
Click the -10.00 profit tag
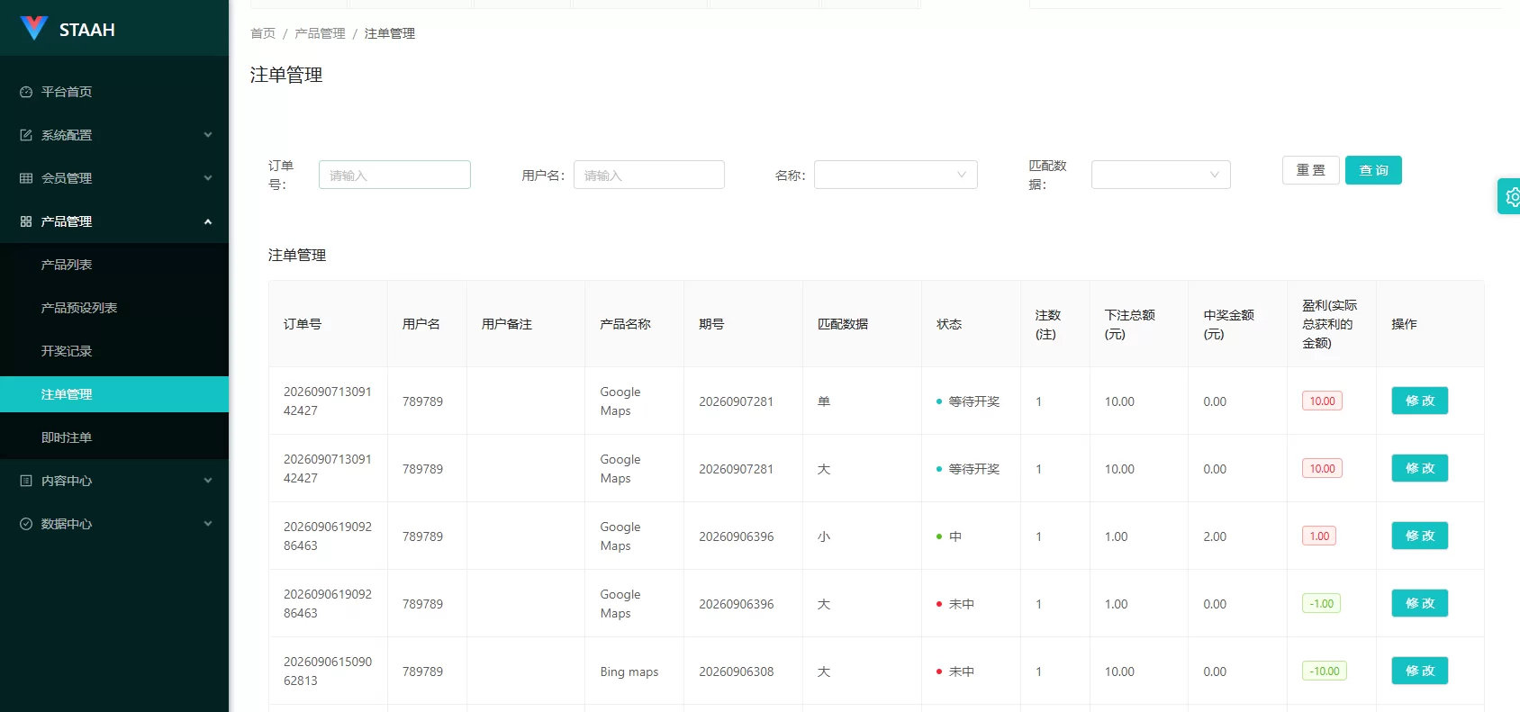[1325, 671]
